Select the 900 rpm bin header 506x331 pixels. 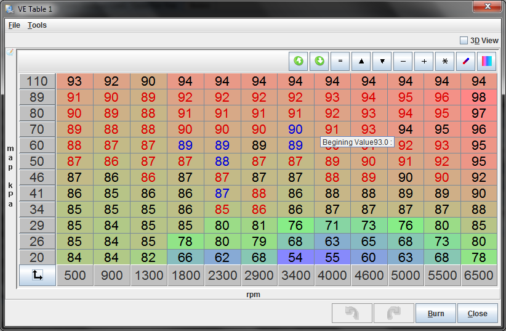[111, 276]
